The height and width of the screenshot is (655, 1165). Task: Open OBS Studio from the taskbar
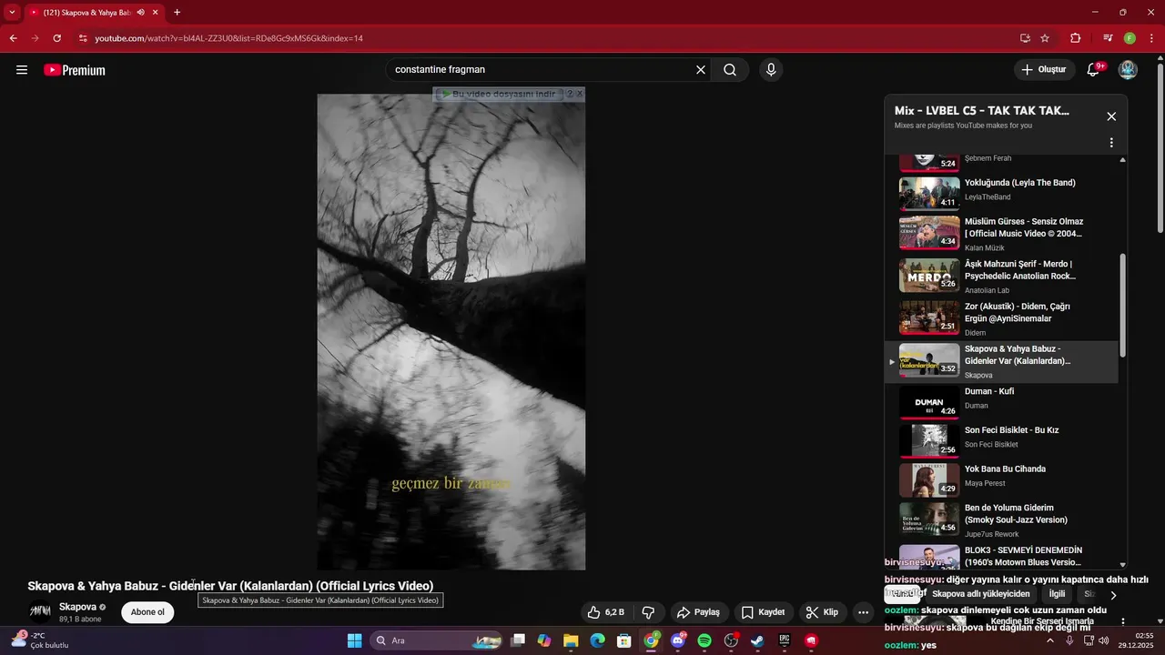click(x=731, y=640)
